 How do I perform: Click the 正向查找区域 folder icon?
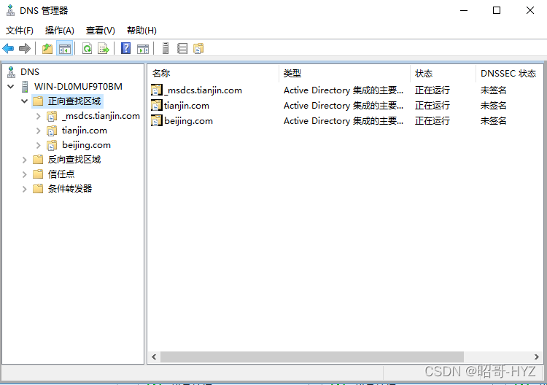(x=38, y=101)
